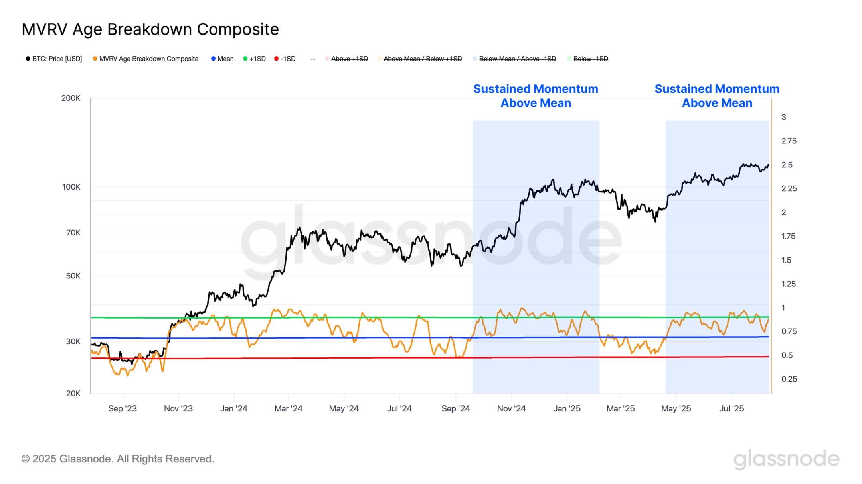
Task: Click the MVRV Age Breakdown Composite title
Action: click(150, 29)
